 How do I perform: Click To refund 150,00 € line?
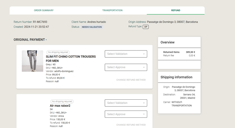coord(60,123)
